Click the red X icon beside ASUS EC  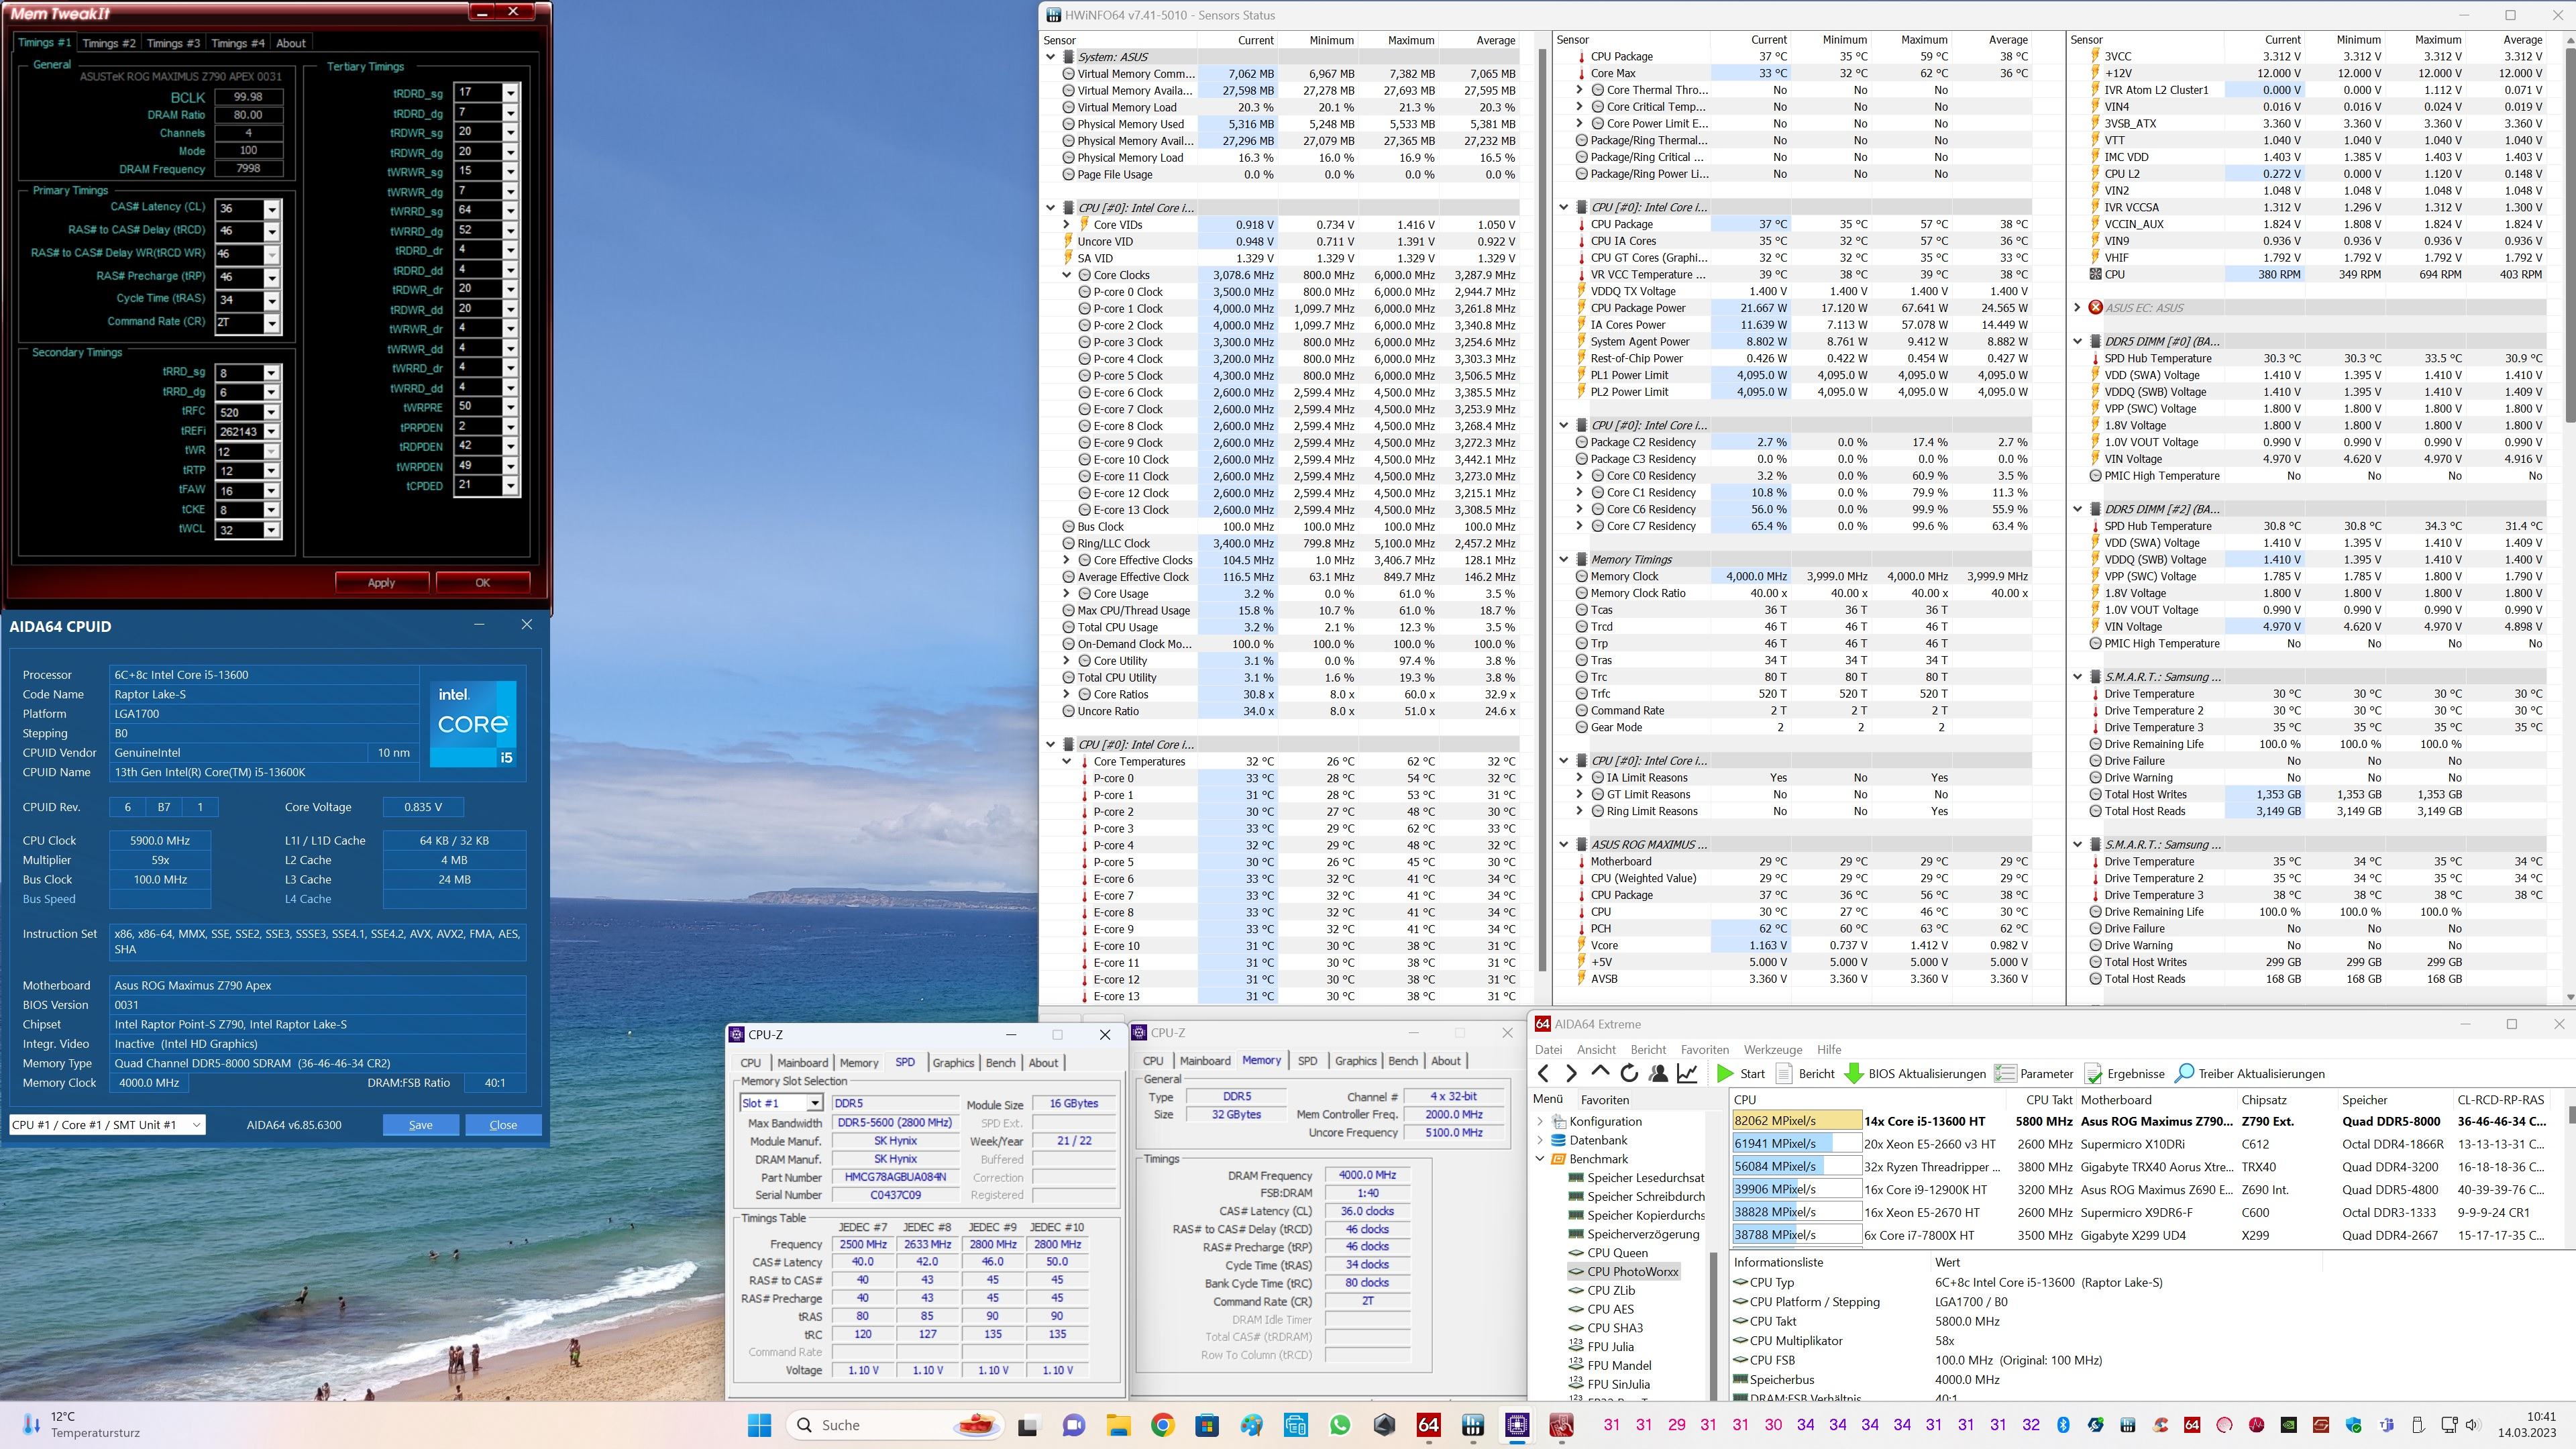pyautogui.click(x=2095, y=308)
